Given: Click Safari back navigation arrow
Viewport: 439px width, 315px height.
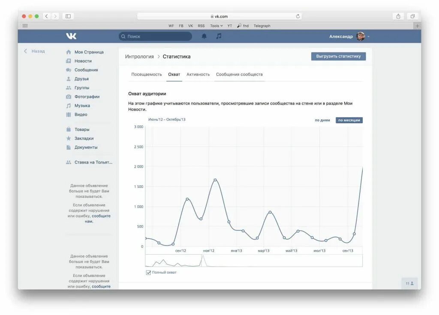Looking at the screenshot, I should coord(47,16).
